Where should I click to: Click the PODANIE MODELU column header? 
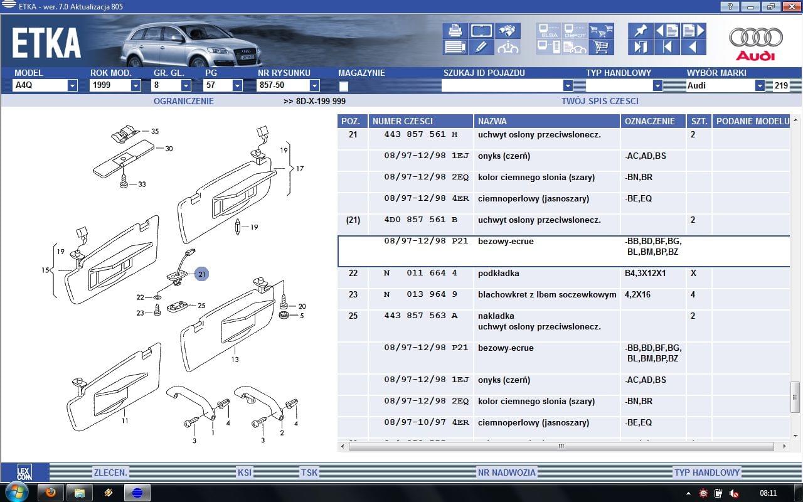coord(751,121)
